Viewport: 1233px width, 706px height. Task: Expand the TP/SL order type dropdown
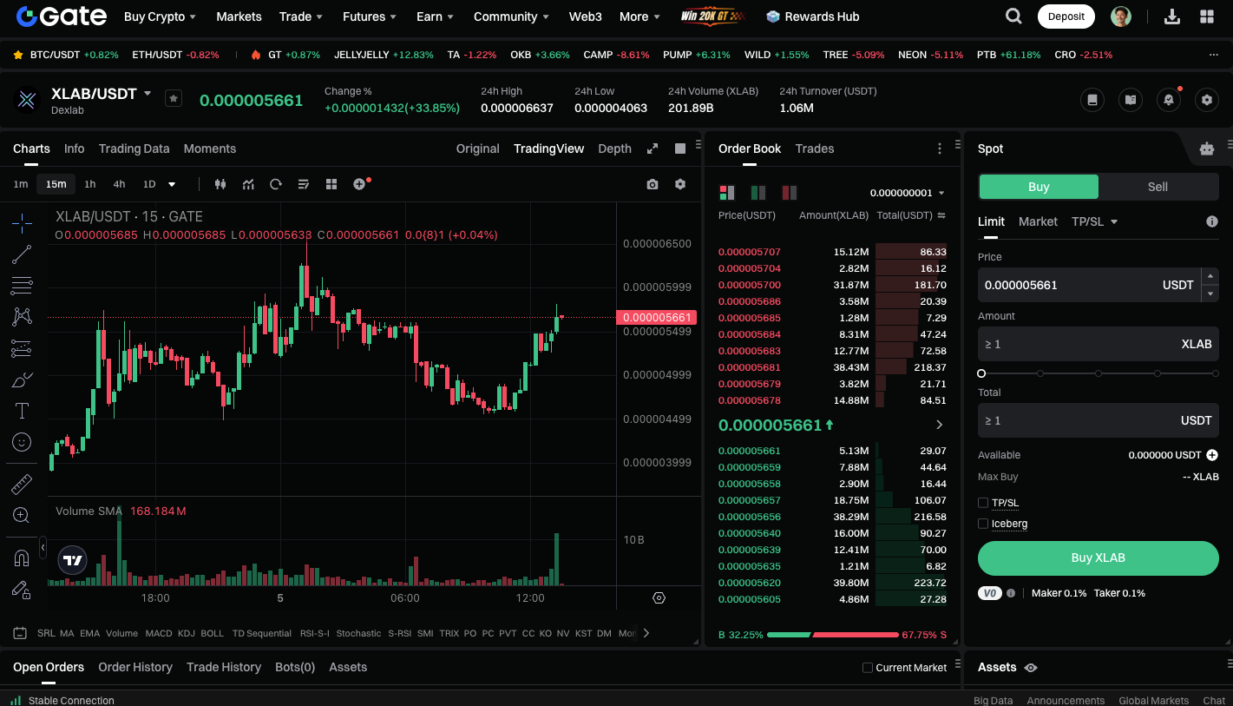[1094, 221]
